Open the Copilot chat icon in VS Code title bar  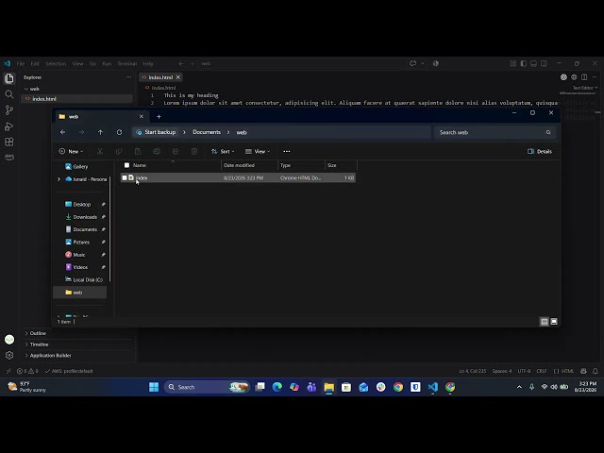click(x=413, y=63)
